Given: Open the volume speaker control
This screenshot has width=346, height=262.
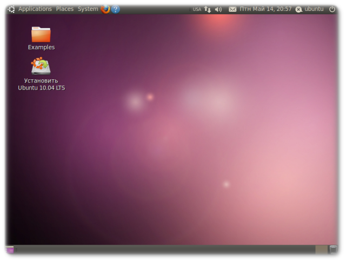Looking at the screenshot, I should pyautogui.click(x=218, y=9).
